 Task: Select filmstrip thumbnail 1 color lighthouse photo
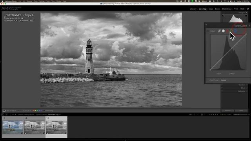[x=13, y=127]
